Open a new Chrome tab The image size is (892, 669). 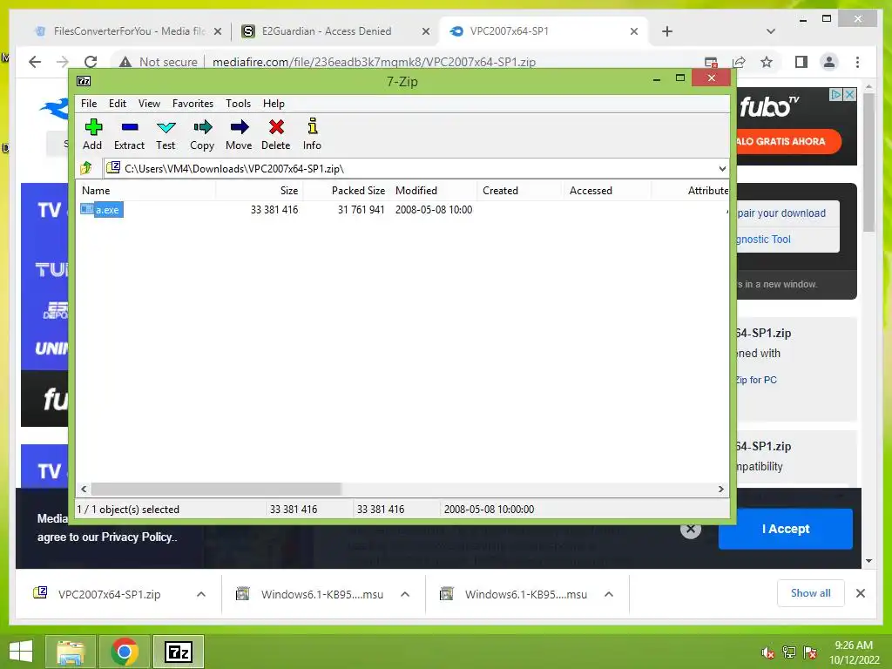pos(667,31)
